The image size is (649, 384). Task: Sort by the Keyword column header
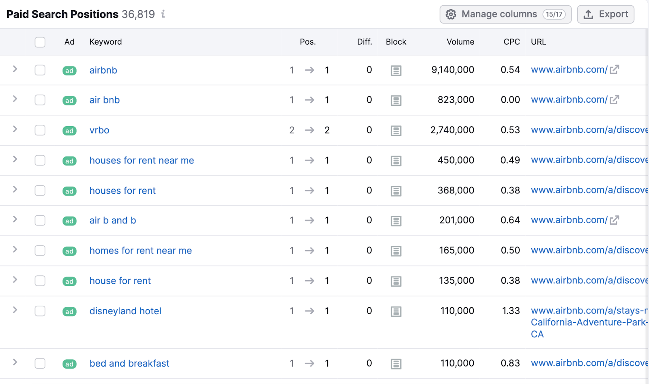tap(105, 42)
